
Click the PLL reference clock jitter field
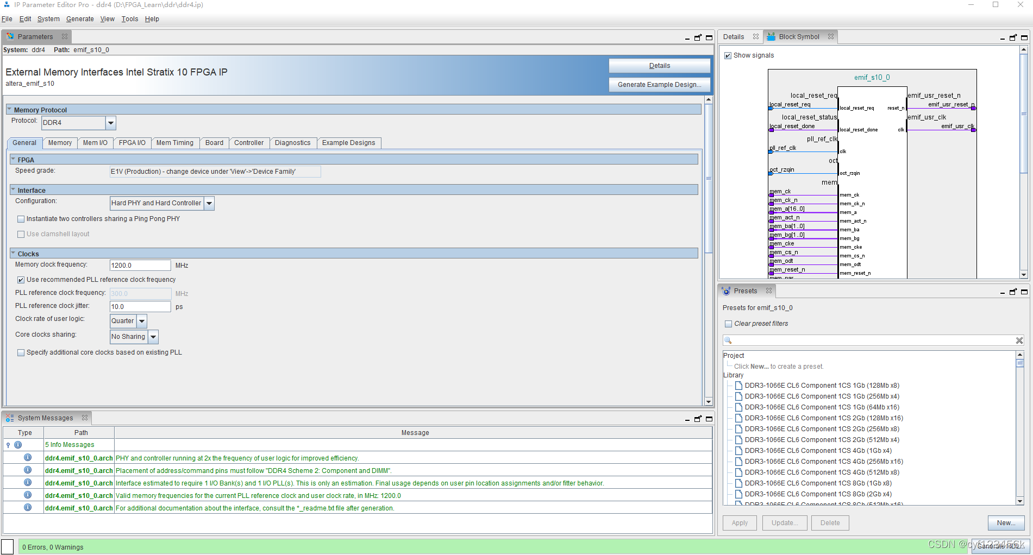click(140, 307)
